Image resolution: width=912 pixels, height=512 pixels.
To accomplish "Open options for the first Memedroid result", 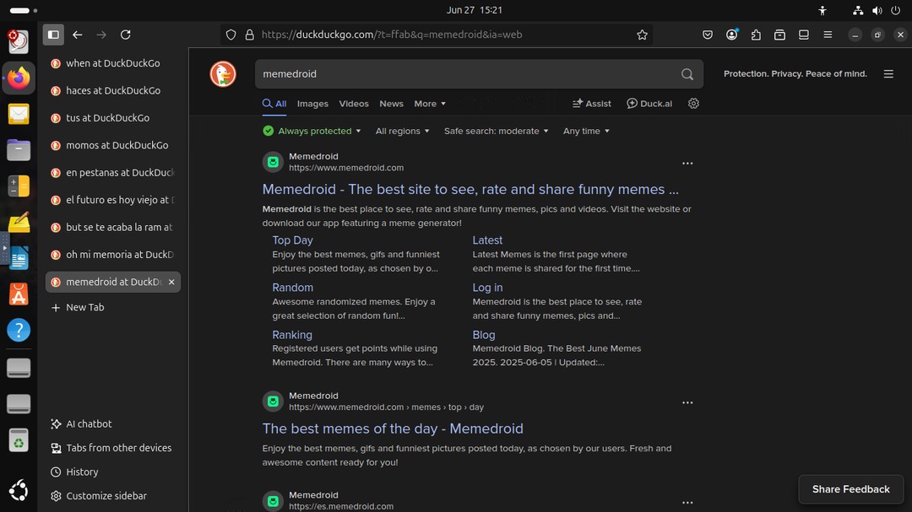I will point(687,164).
